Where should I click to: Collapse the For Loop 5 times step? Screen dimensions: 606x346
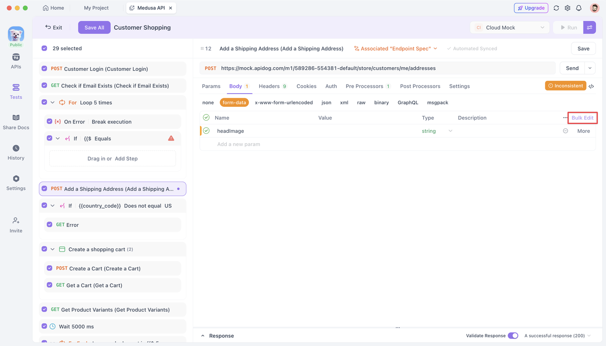[x=53, y=103]
